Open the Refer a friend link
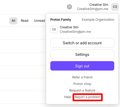120x107 pixels. (x=82, y=77)
